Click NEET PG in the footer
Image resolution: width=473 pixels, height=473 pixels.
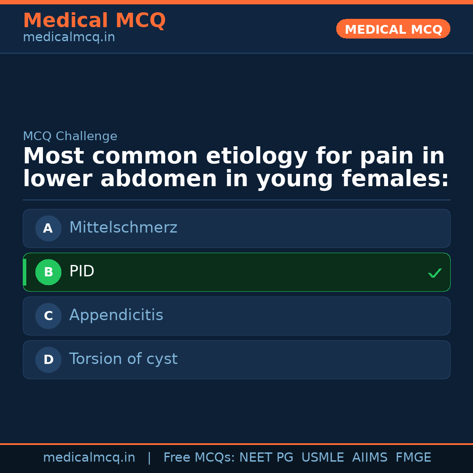click(x=266, y=458)
